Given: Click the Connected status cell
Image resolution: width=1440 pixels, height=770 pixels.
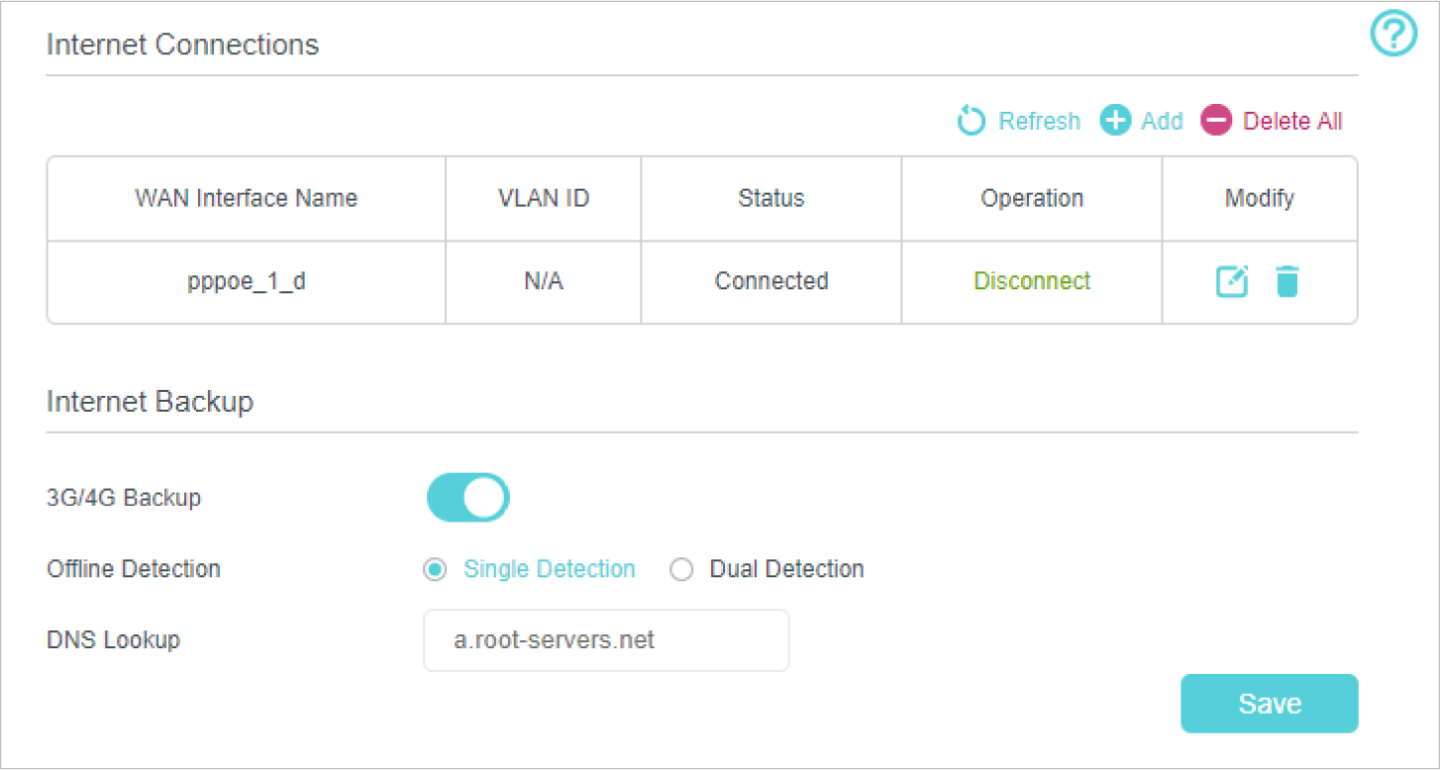Looking at the screenshot, I should click(771, 281).
